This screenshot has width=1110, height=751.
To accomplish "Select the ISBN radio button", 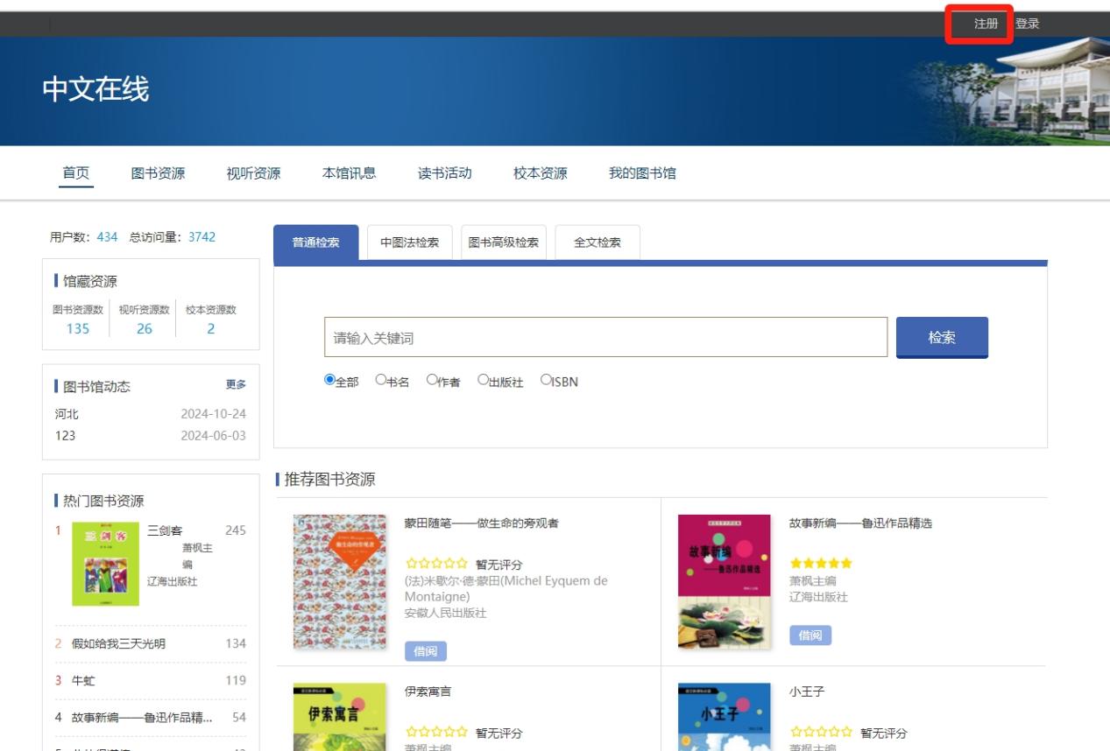I will coord(546,380).
